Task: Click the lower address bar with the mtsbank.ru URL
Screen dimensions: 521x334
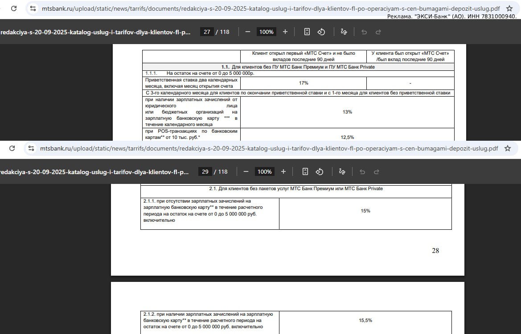Action: 267,148
